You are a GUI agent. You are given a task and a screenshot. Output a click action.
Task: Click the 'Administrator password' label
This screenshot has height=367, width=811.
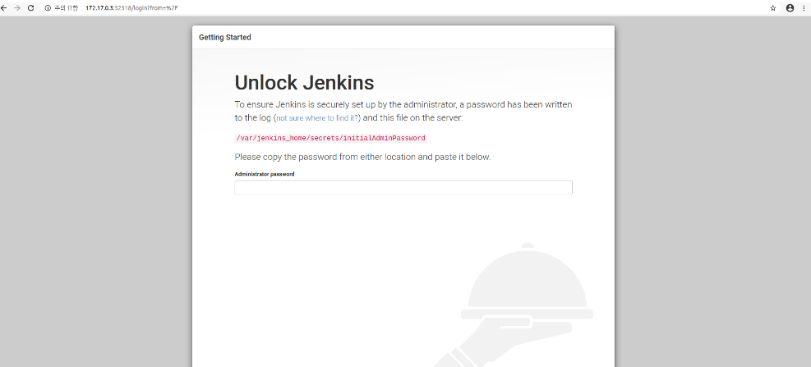[265, 174]
